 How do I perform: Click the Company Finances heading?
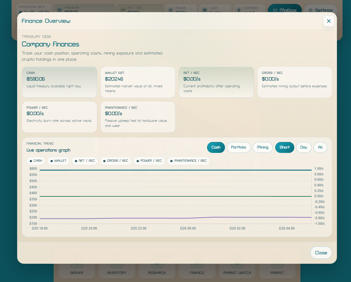pos(51,44)
